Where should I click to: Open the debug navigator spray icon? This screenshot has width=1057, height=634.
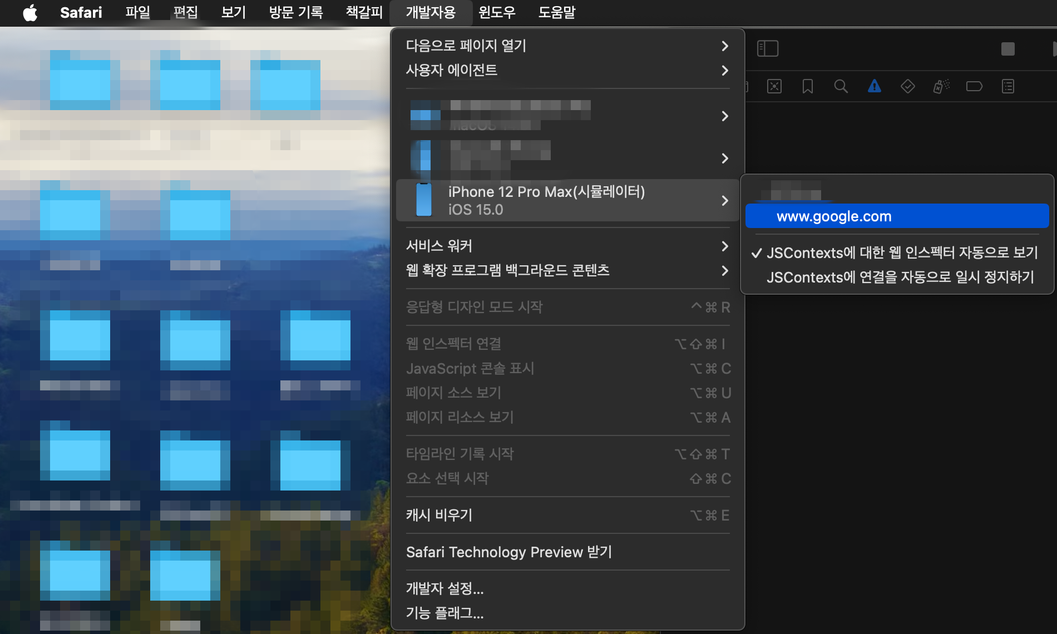(941, 86)
